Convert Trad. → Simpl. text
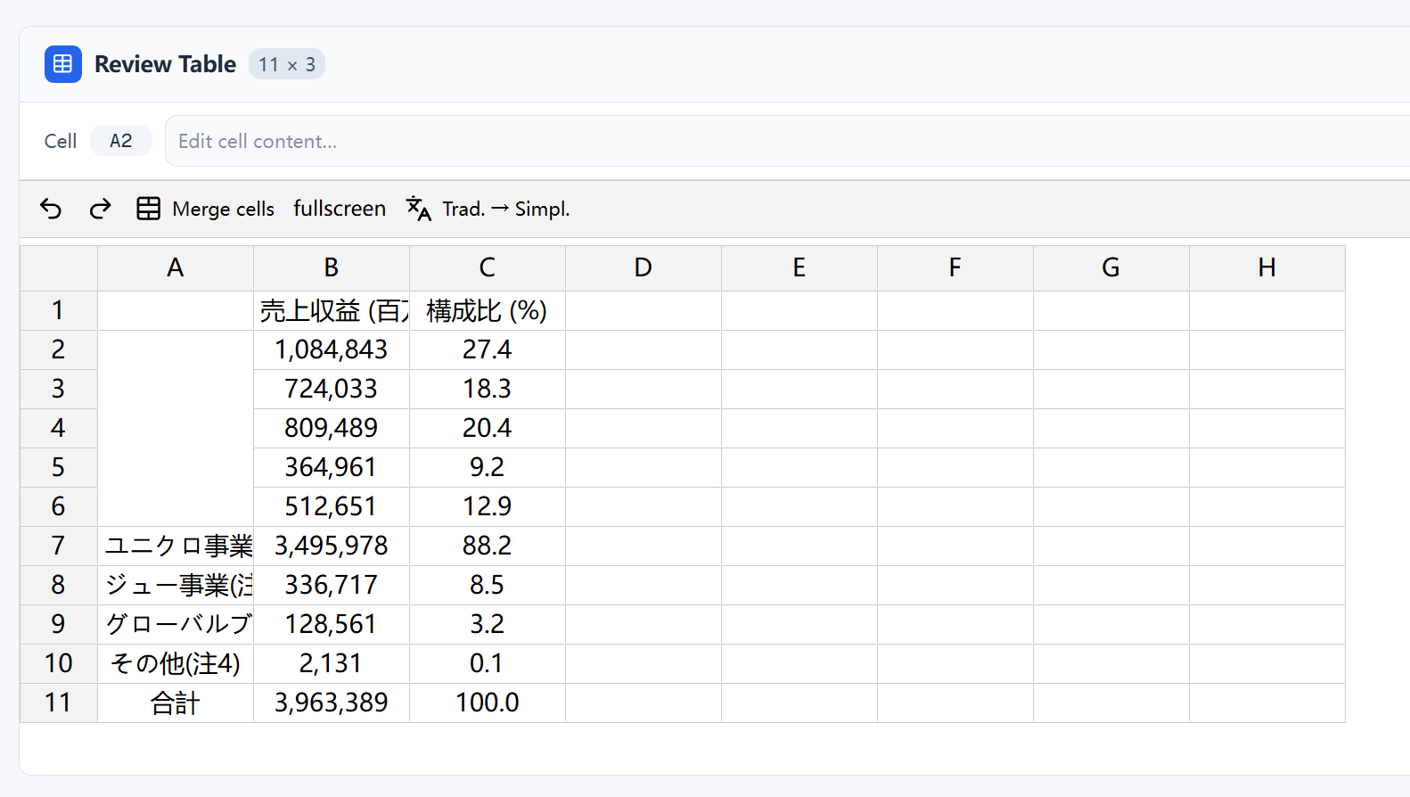Screen dimensions: 1410x797 coord(488,209)
